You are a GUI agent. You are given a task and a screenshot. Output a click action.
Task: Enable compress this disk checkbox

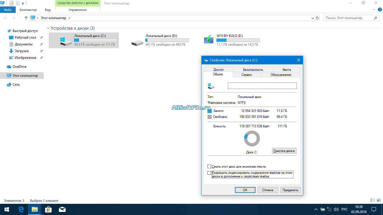[x=209, y=167]
